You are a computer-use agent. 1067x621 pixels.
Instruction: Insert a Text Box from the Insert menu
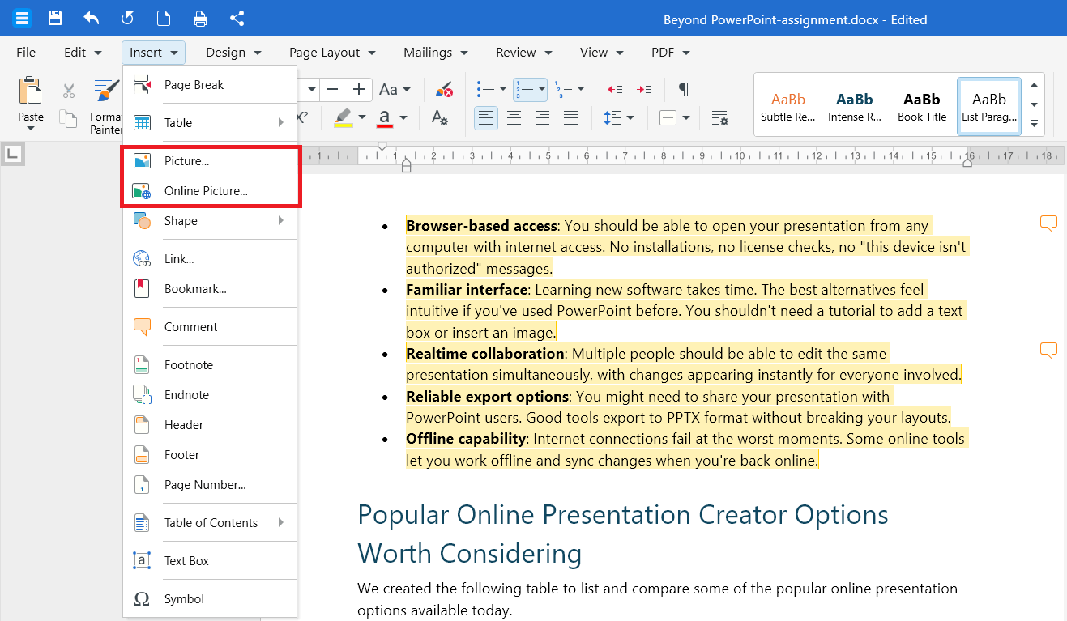tap(210, 561)
